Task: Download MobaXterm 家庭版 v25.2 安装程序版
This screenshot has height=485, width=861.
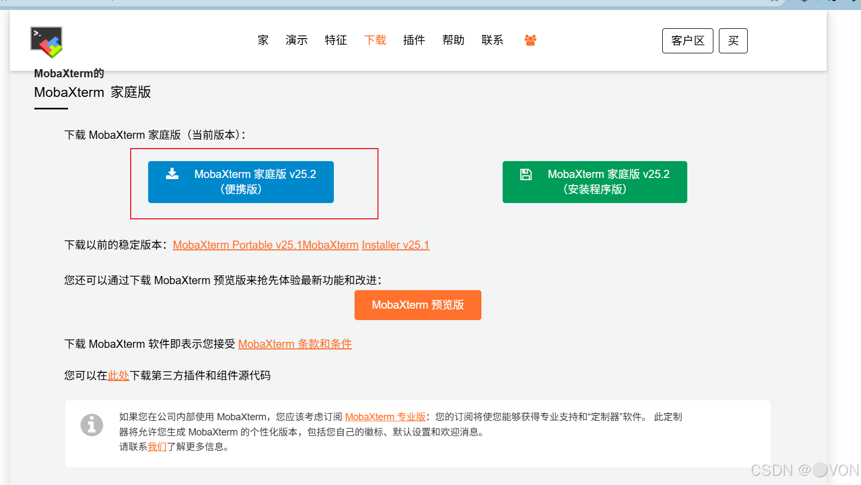Action: point(595,182)
